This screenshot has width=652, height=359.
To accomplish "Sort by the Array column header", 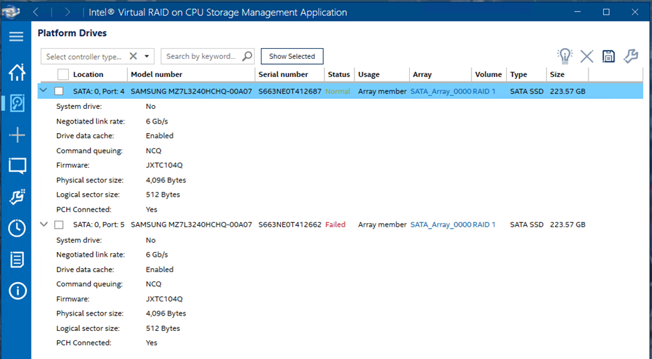I will [x=422, y=74].
